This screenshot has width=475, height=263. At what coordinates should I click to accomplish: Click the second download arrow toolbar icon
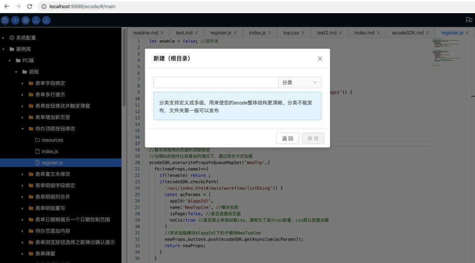point(46,20)
